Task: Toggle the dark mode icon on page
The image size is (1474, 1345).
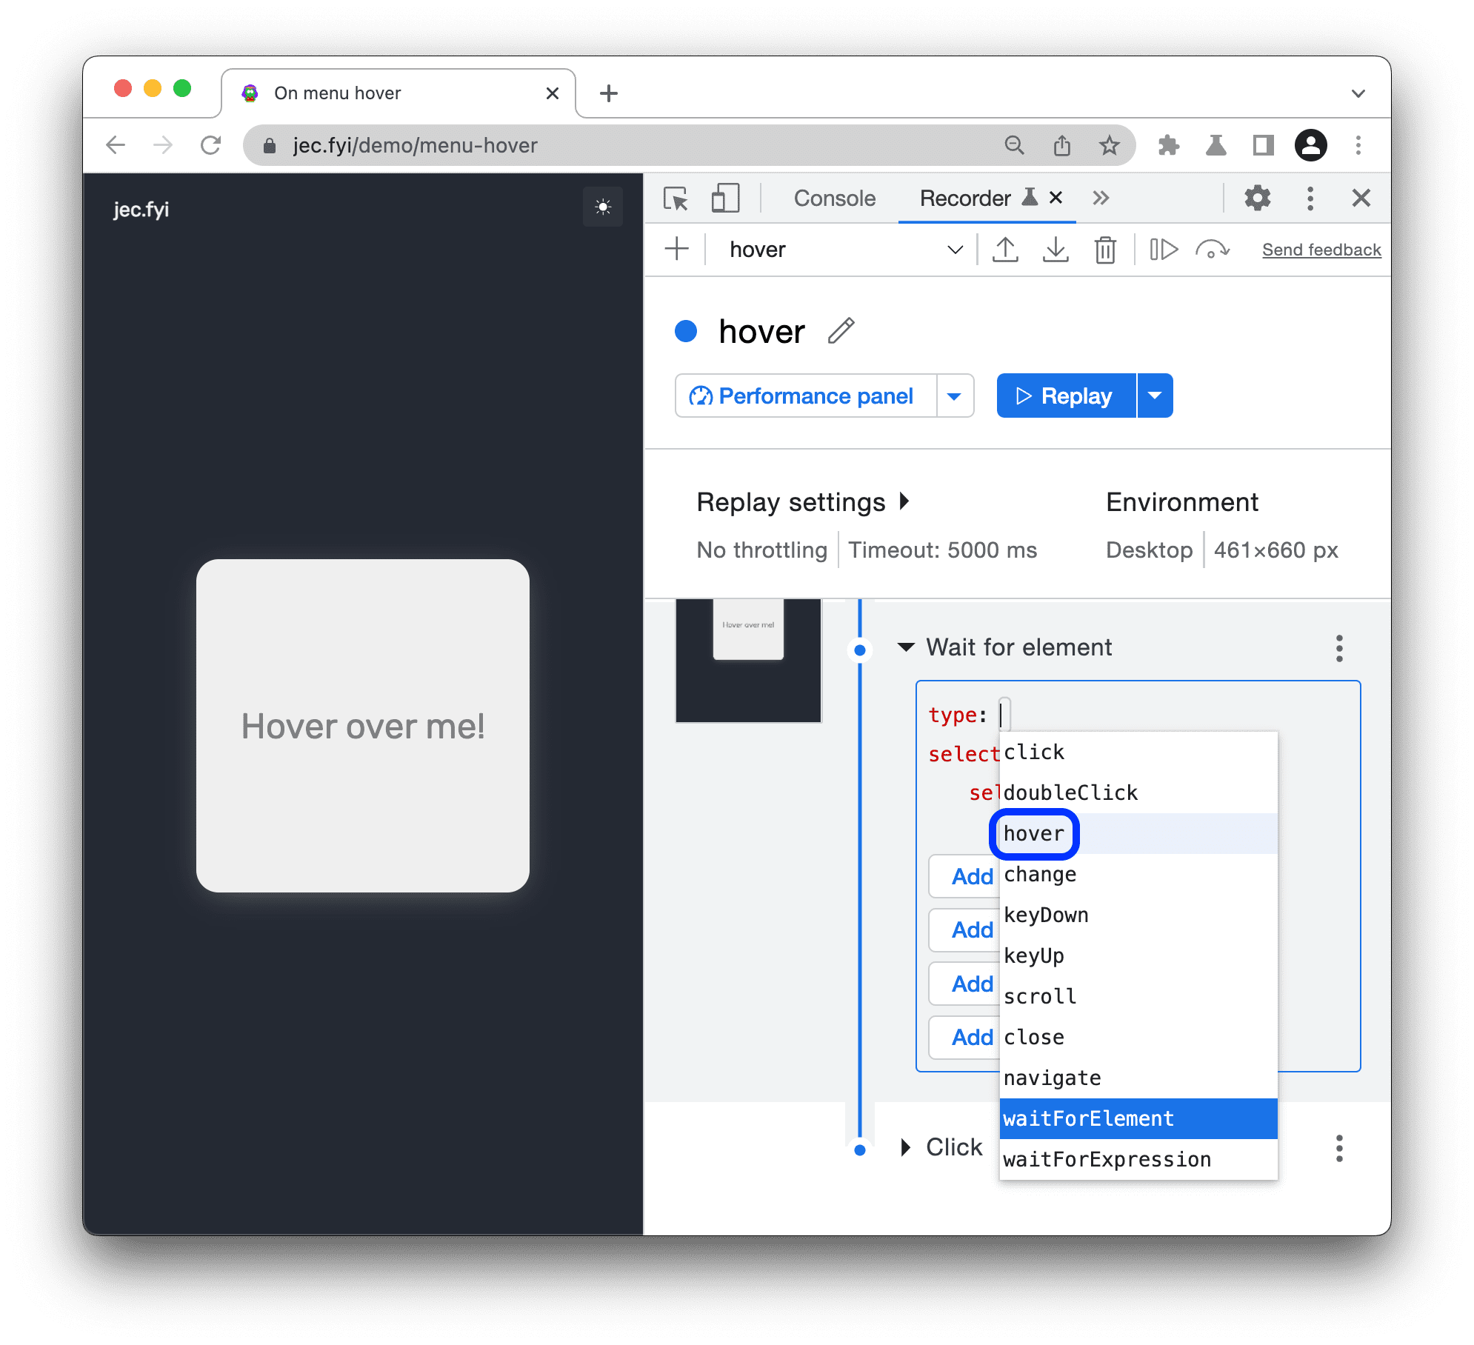Action: (x=604, y=208)
